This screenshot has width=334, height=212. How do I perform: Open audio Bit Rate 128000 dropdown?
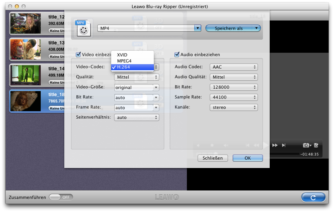click(x=234, y=87)
